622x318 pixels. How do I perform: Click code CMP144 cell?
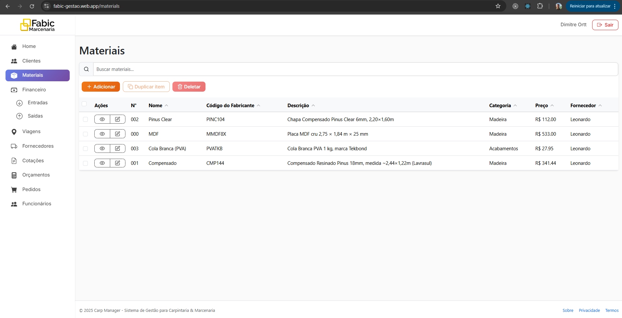[215, 163]
